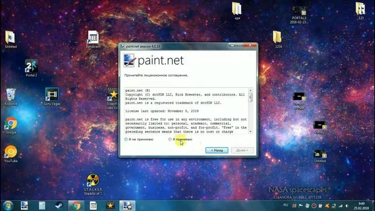Open the star video editor in taskbar

point(110,206)
